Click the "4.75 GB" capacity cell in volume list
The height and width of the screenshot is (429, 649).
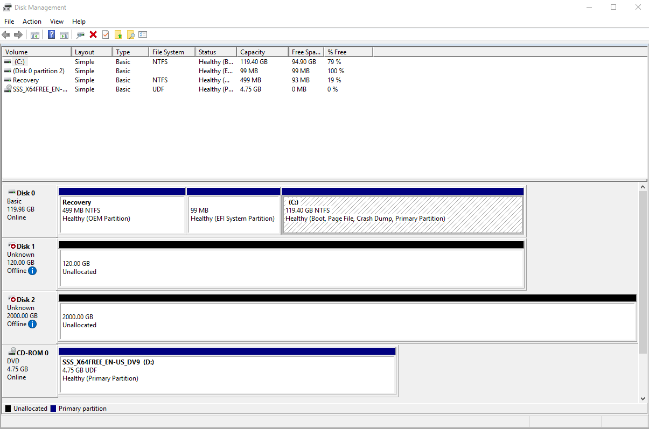pos(250,89)
